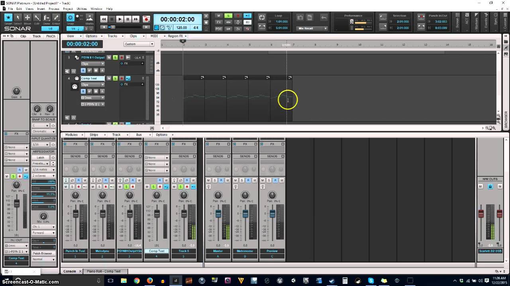Select the Select tool arrow
This screenshot has height=286, width=510.
click(x=18, y=17)
